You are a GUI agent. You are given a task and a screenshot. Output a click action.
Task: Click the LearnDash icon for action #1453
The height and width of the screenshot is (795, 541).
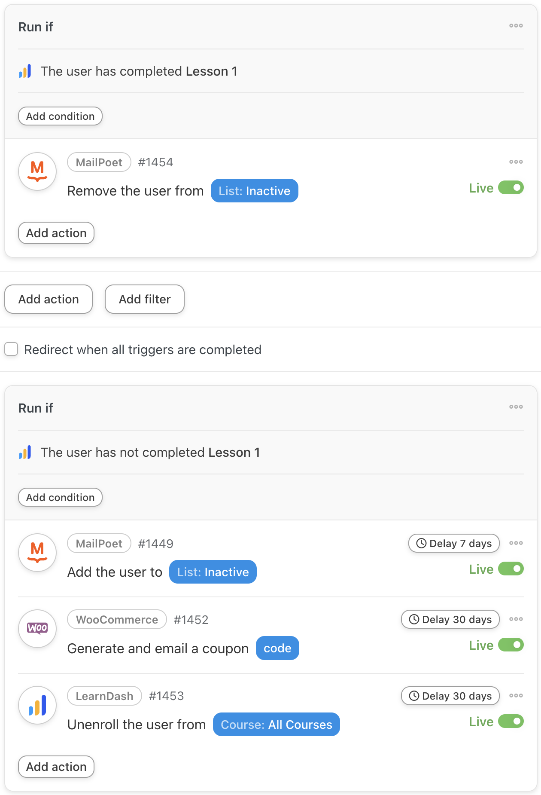pos(37,705)
